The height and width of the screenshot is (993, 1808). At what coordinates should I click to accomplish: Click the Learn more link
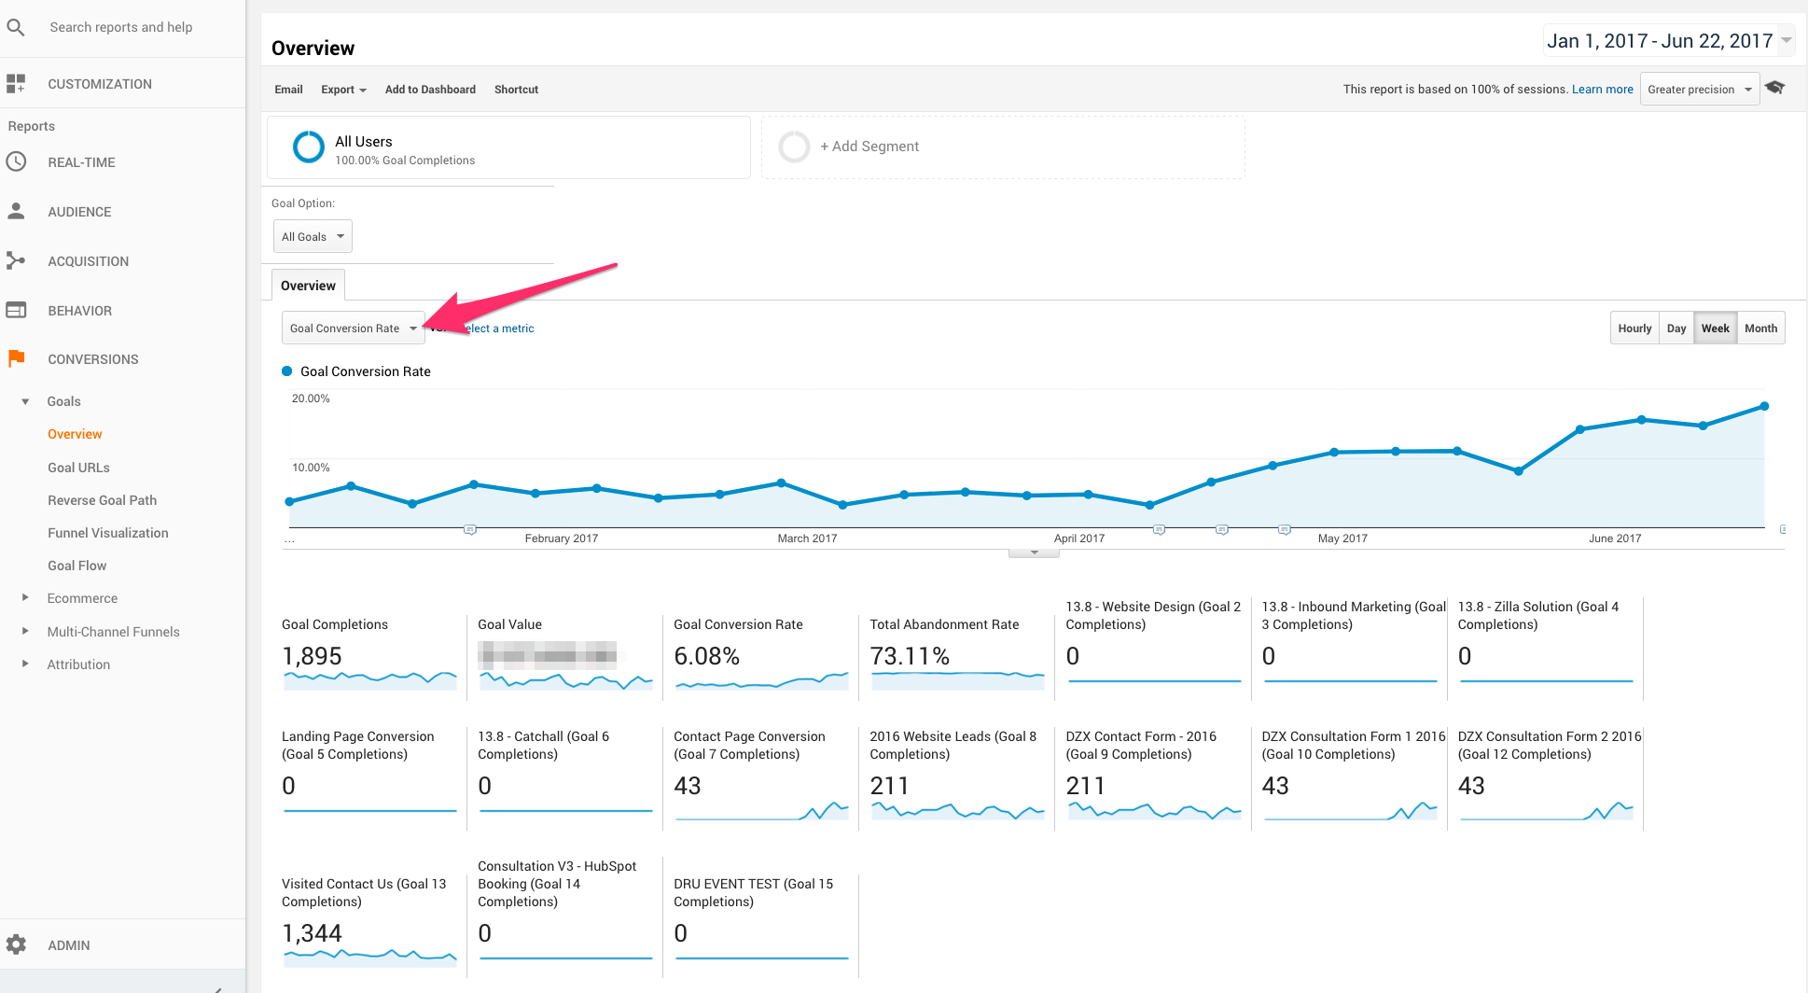pos(1602,89)
